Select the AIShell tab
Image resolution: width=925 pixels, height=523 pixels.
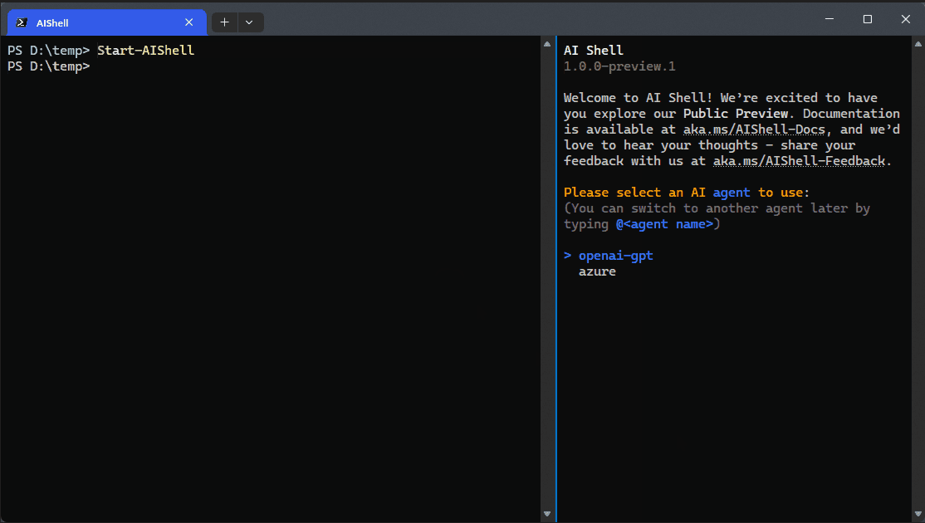(x=107, y=22)
